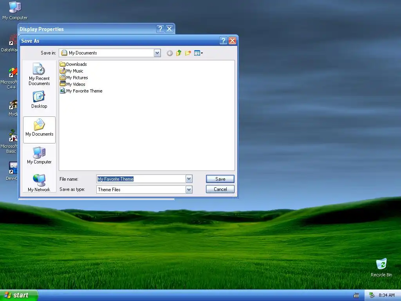Click the Cancel button
401x301 pixels.
tap(220, 189)
